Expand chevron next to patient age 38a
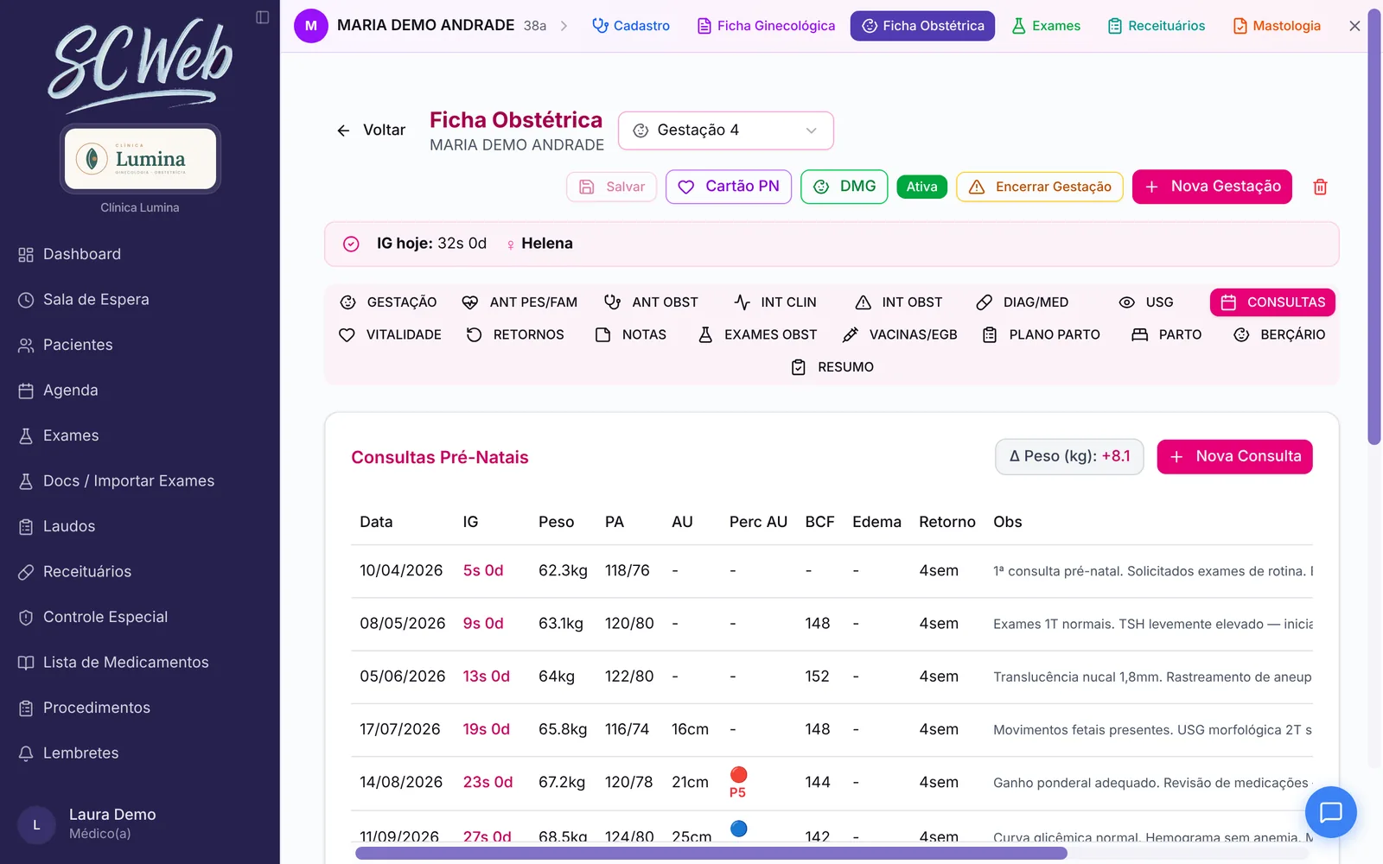This screenshot has width=1383, height=864. pyautogui.click(x=564, y=26)
